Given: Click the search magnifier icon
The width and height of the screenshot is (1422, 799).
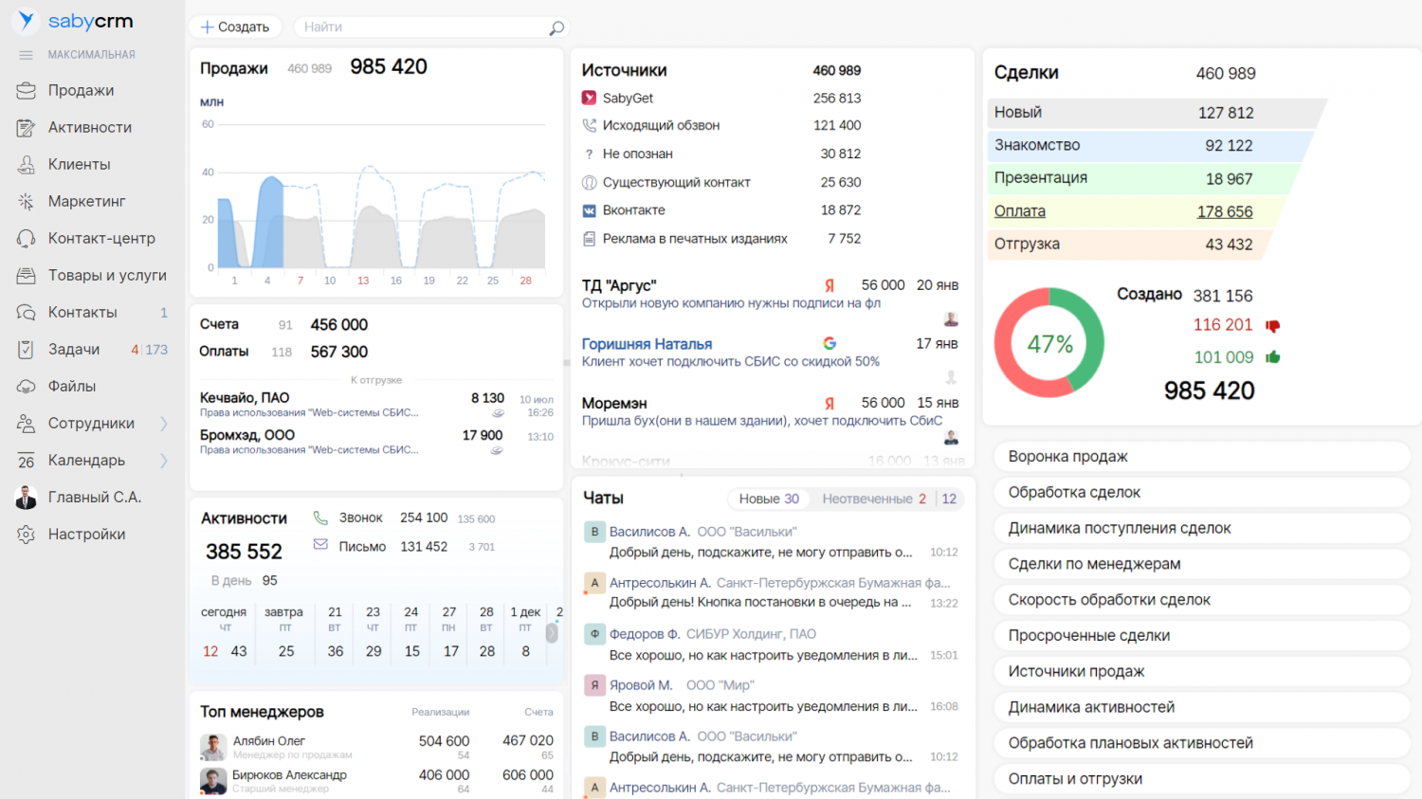Looking at the screenshot, I should 556,27.
